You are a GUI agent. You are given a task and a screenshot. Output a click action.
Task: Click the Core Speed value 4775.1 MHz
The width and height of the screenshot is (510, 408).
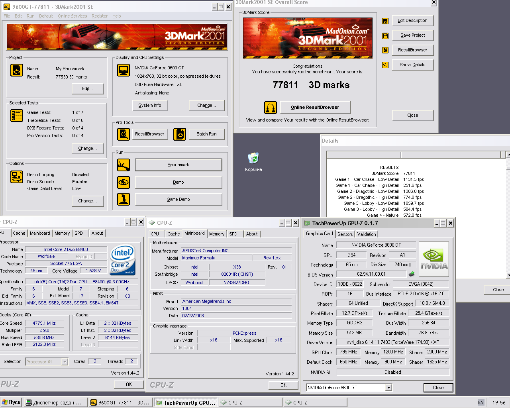click(44, 323)
